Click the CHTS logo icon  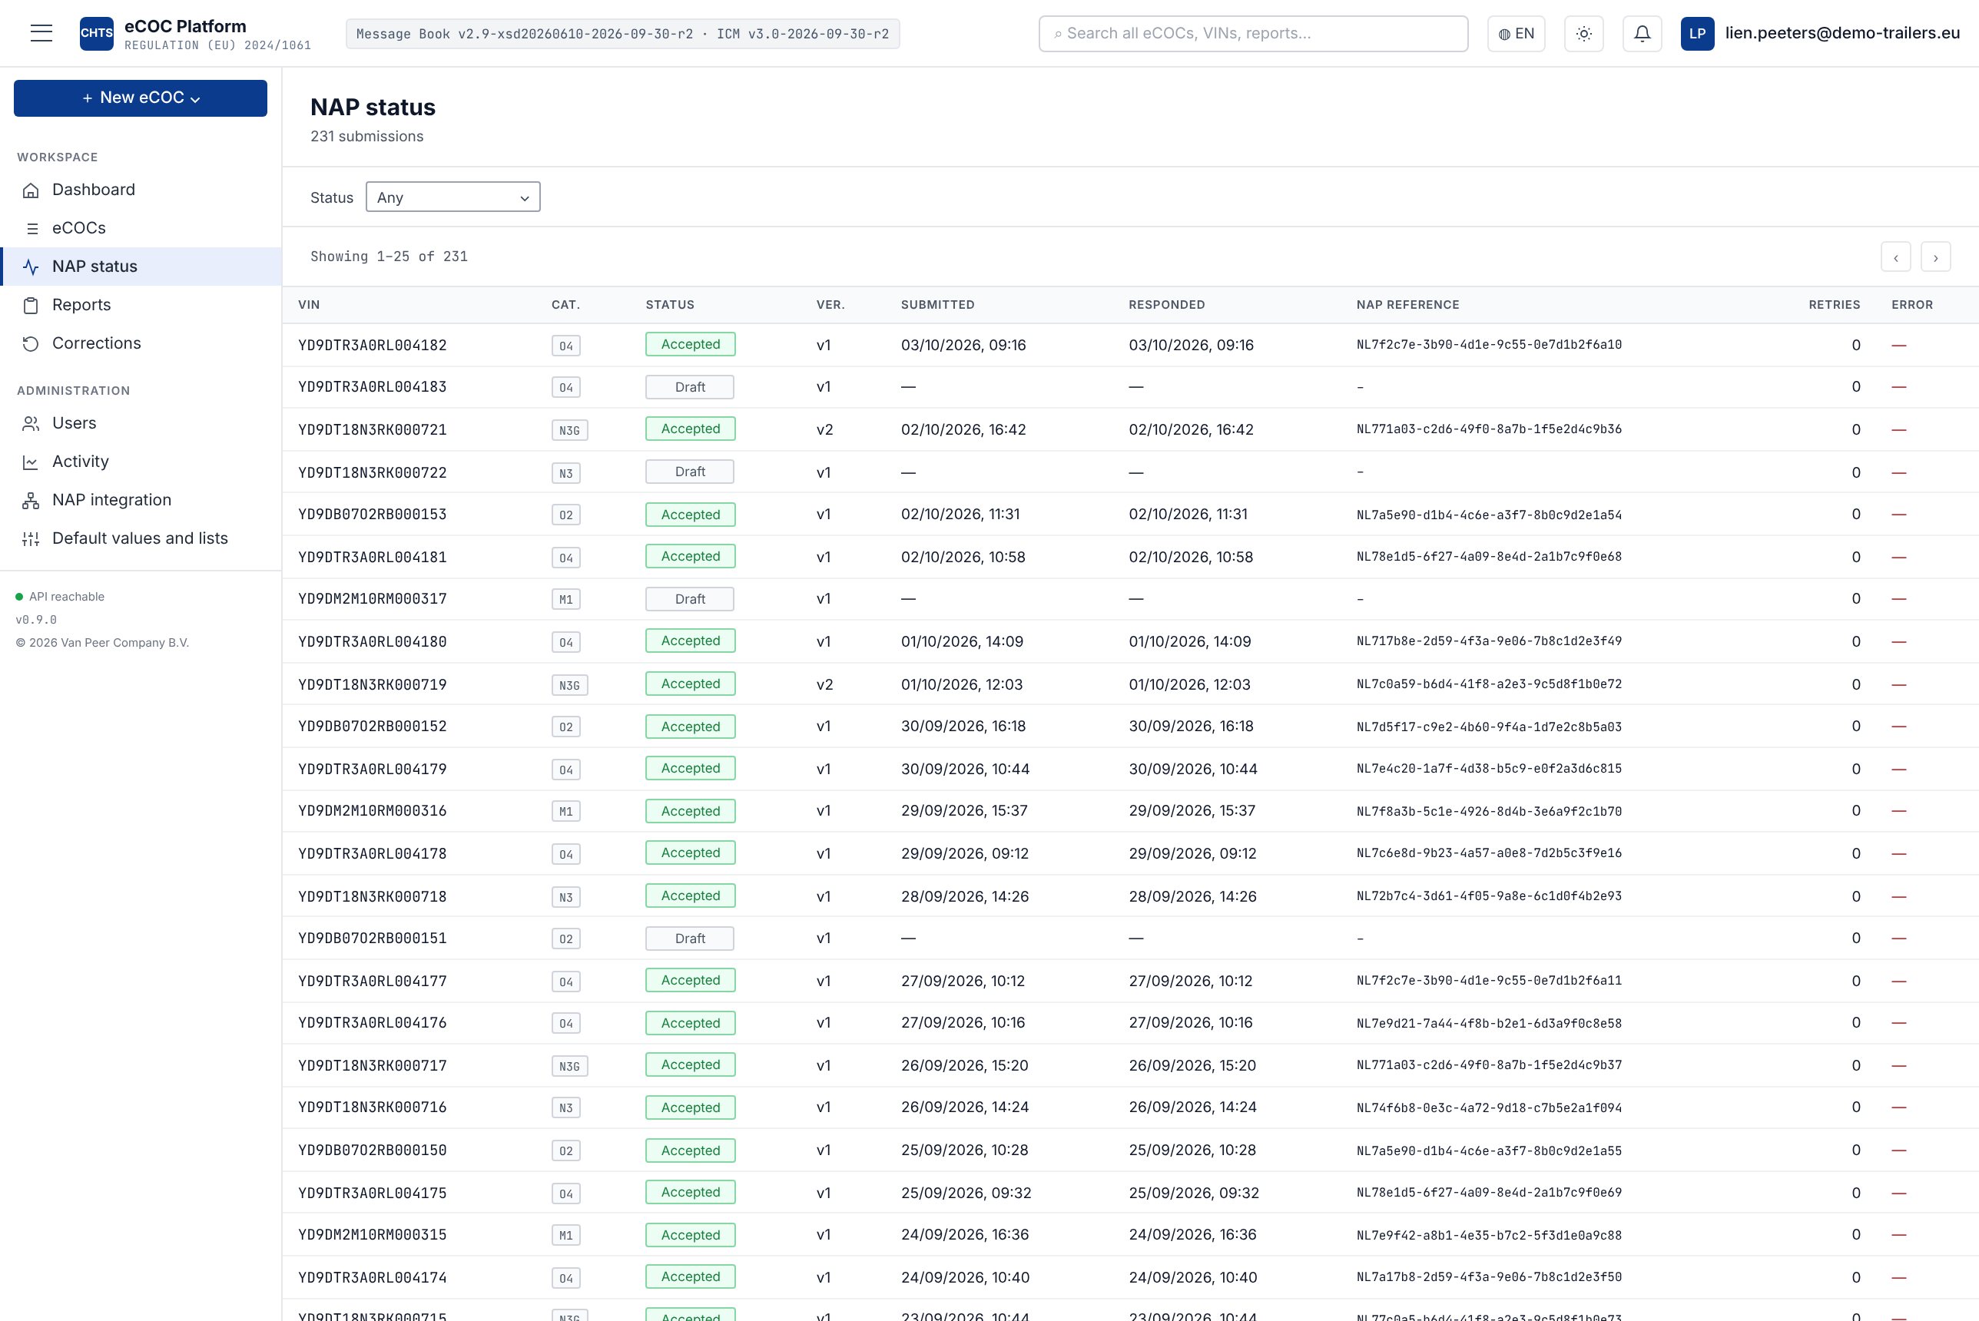[96, 33]
